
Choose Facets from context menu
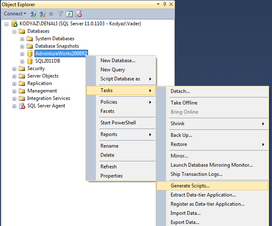click(121, 111)
